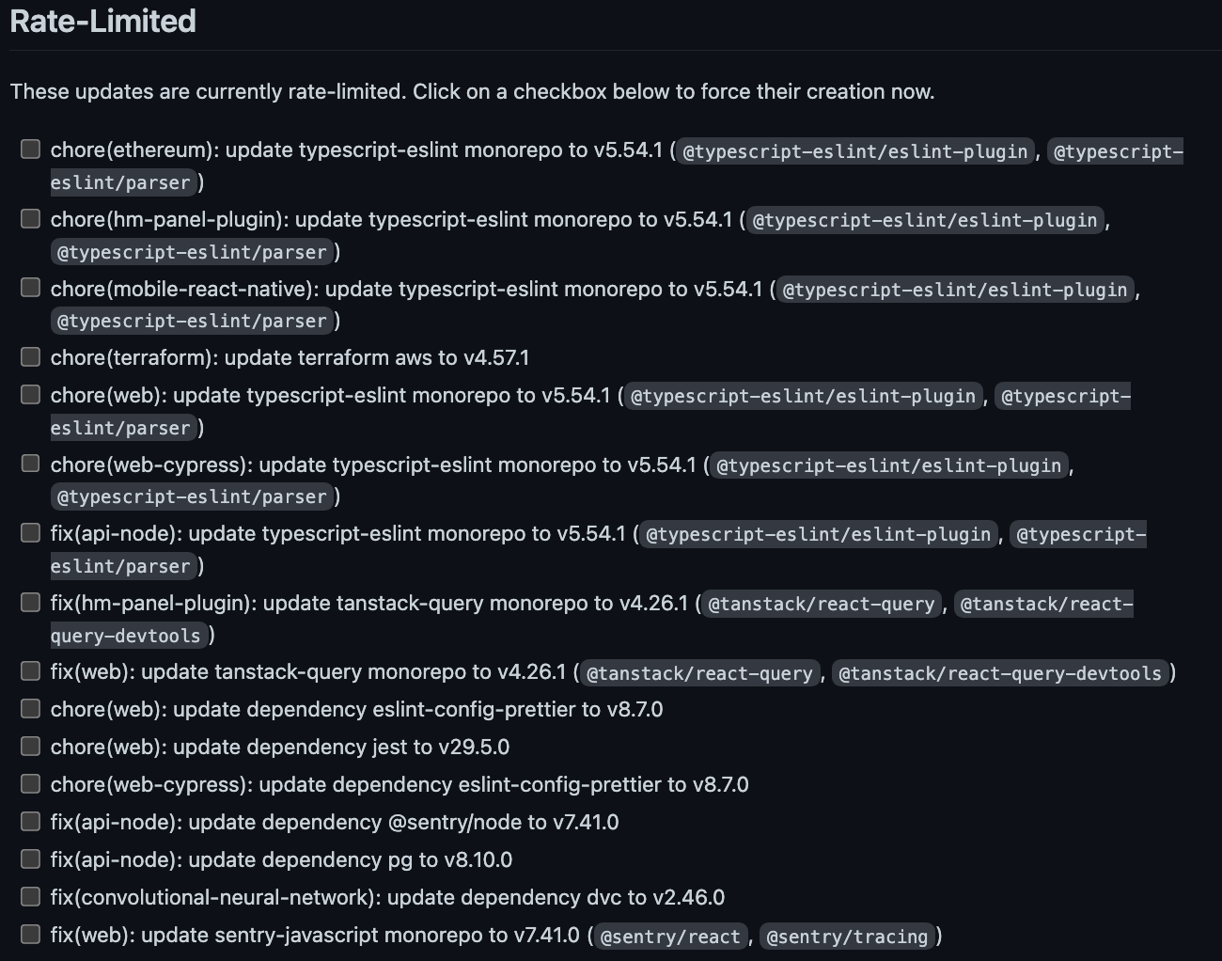Select the fix(hm-panel-plugin) tanstack-query update checkbox
Viewport: 1222px width, 961px height.
click(30, 602)
